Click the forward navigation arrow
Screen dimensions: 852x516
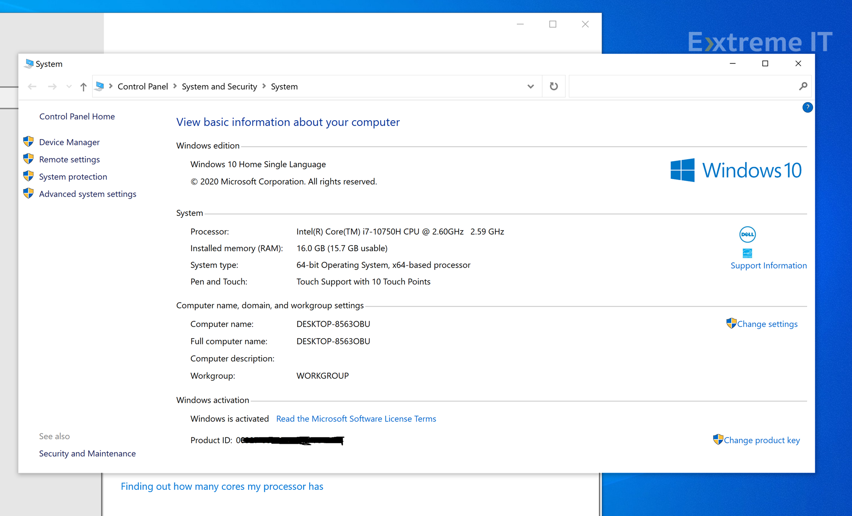click(52, 87)
